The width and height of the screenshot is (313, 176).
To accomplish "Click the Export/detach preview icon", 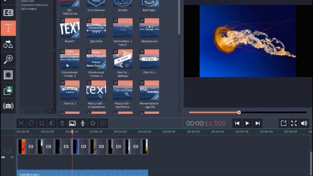I will click(284, 123).
